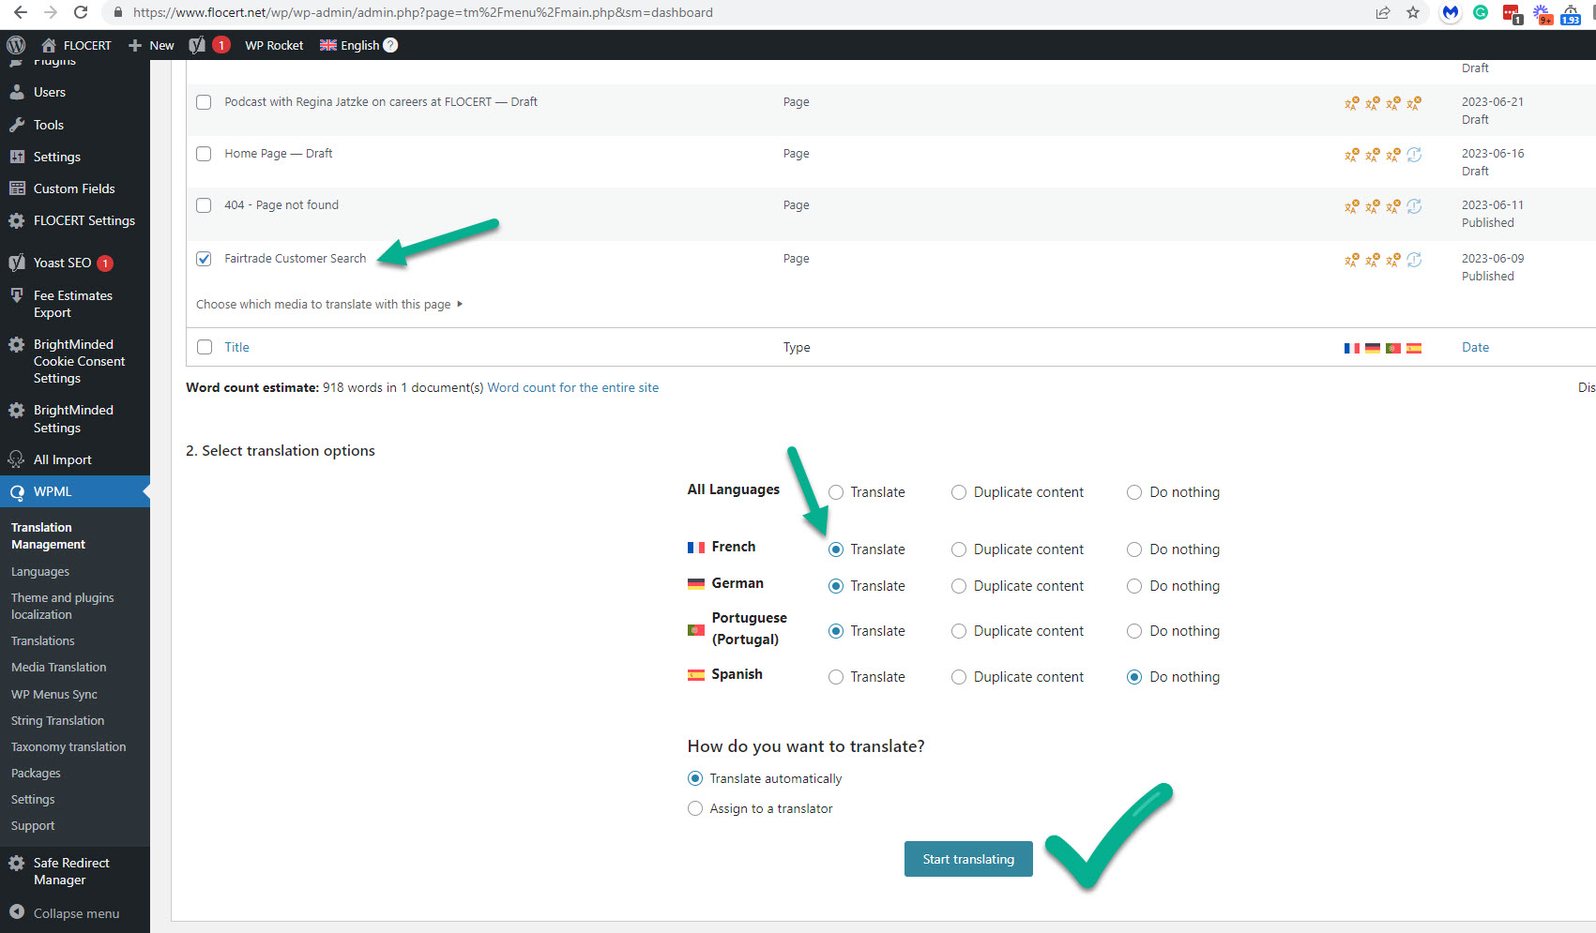This screenshot has height=933, width=1596.
Task: Check the Podcast with Regina Jatzke checkbox
Action: pos(204,102)
